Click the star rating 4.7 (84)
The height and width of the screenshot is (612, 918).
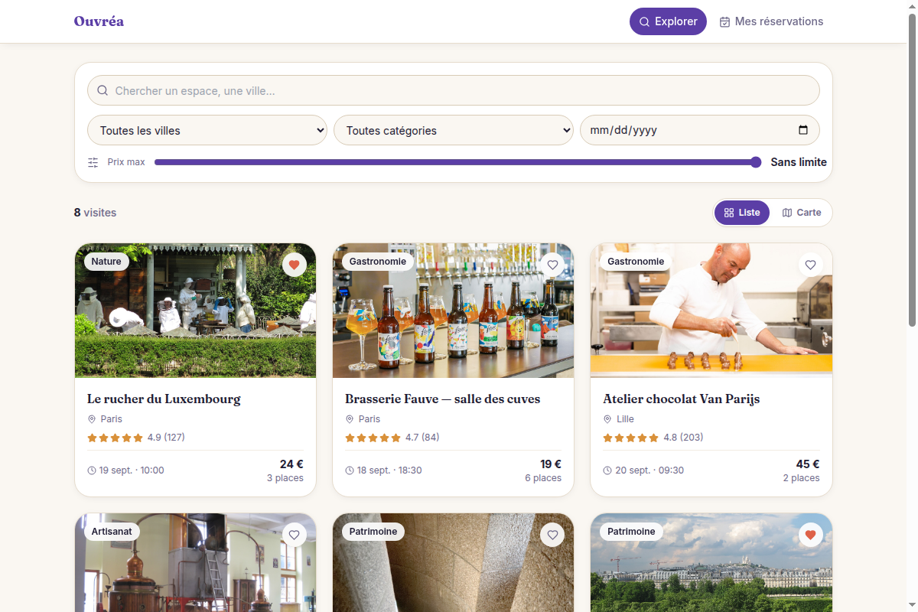coord(392,438)
